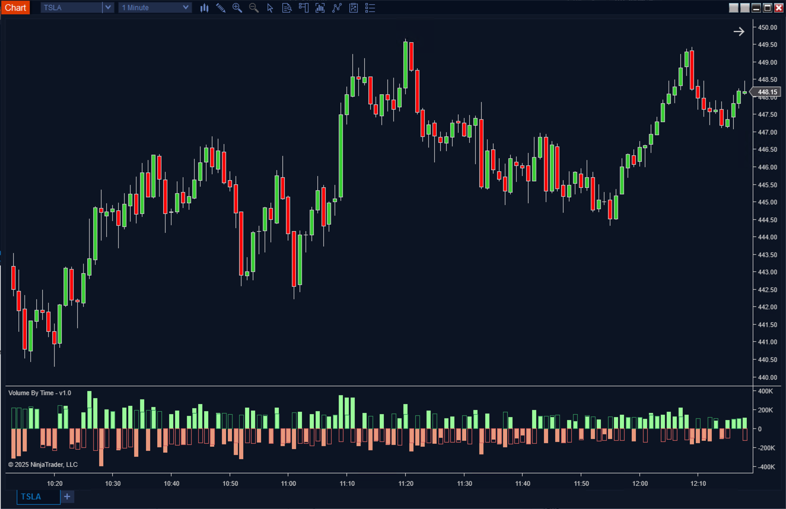Expand the 1 Minute interval dropdown
The height and width of the screenshot is (509, 786).
pyautogui.click(x=186, y=8)
